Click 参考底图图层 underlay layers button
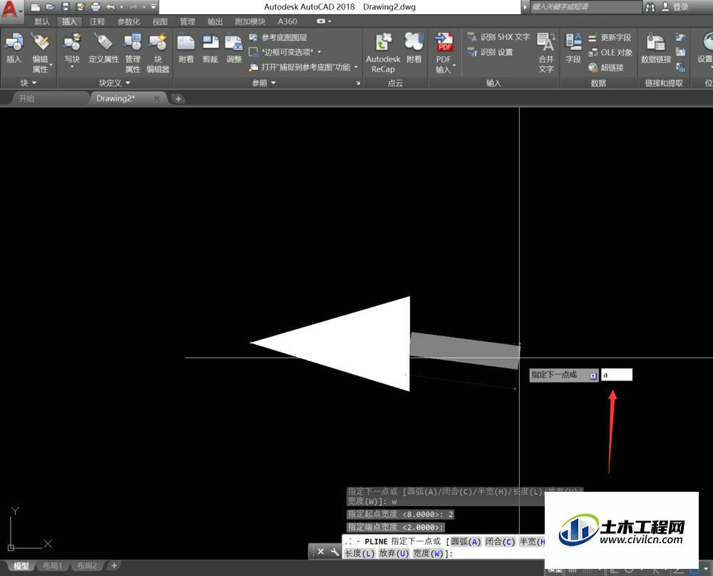Image resolution: width=713 pixels, height=576 pixels. (x=278, y=37)
